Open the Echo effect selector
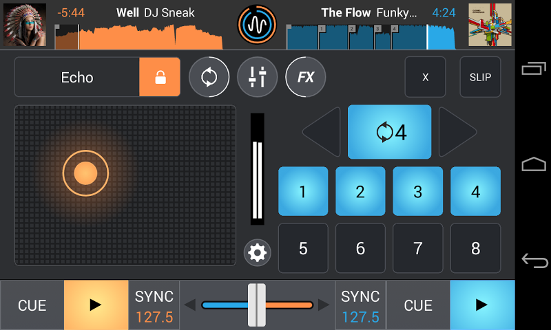The image size is (551, 330). 77,77
